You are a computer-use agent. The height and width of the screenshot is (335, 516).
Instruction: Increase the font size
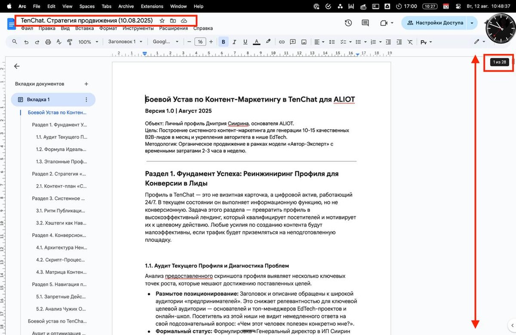[211, 42]
